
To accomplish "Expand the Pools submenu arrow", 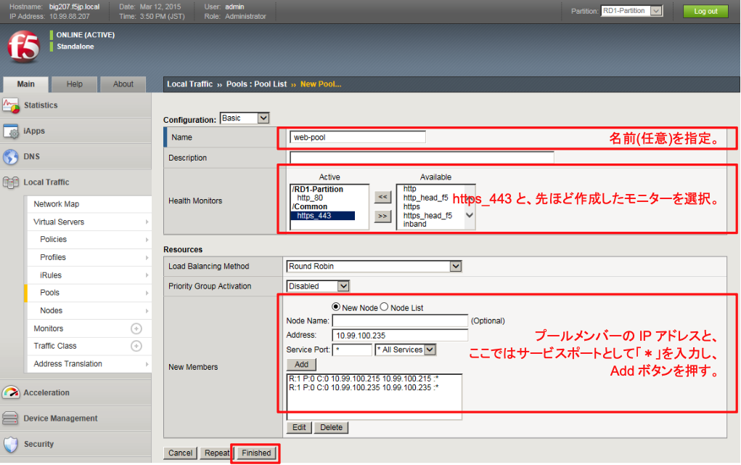I will 147,294.
